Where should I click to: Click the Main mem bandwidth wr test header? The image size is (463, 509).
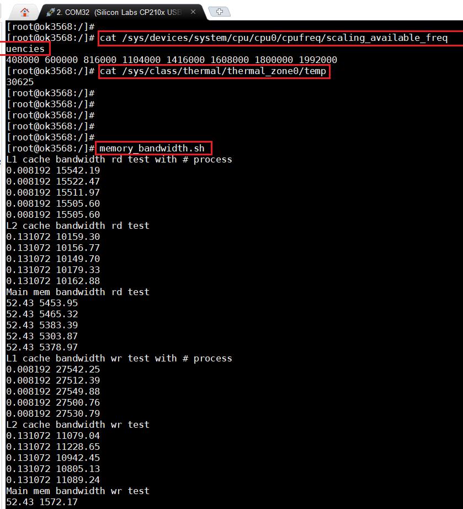[x=78, y=491]
